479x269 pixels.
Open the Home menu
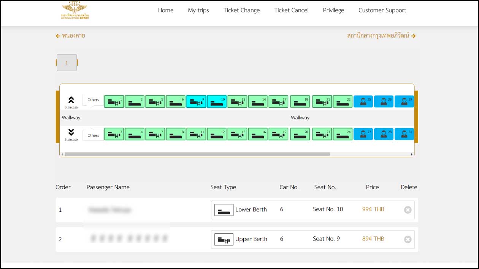point(166,10)
